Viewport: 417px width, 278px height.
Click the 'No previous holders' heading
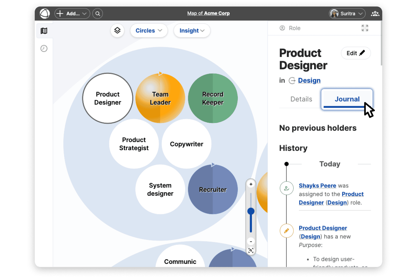[x=318, y=128]
